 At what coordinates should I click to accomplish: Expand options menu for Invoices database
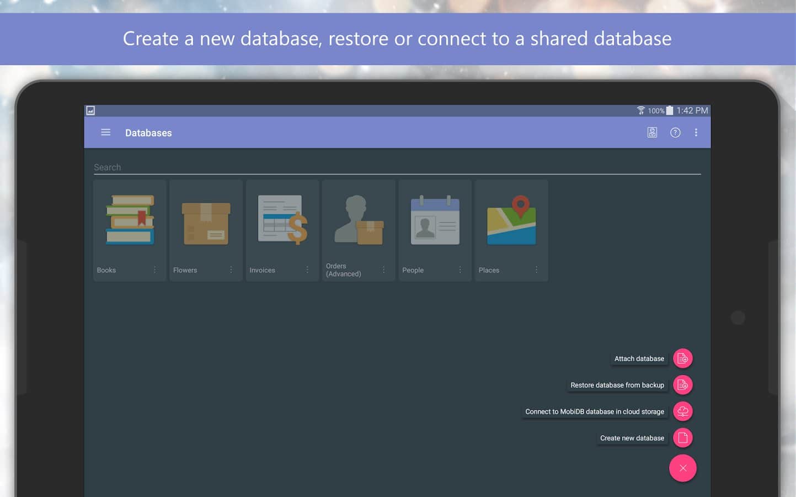(x=307, y=270)
